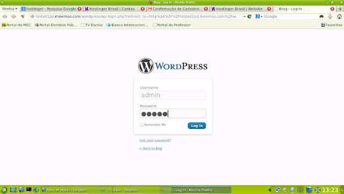Click the site identity globe icon

coord(32,17)
